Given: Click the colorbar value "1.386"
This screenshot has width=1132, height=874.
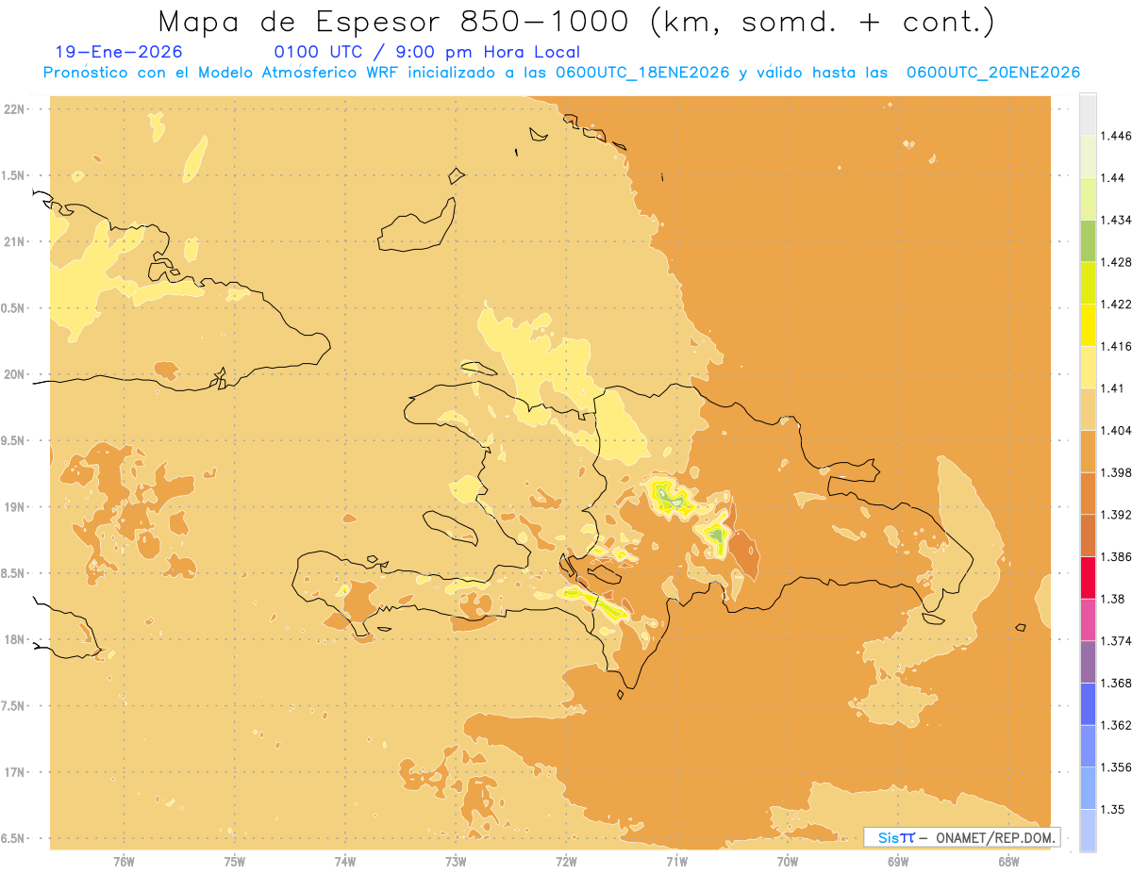Looking at the screenshot, I should (x=1115, y=557).
